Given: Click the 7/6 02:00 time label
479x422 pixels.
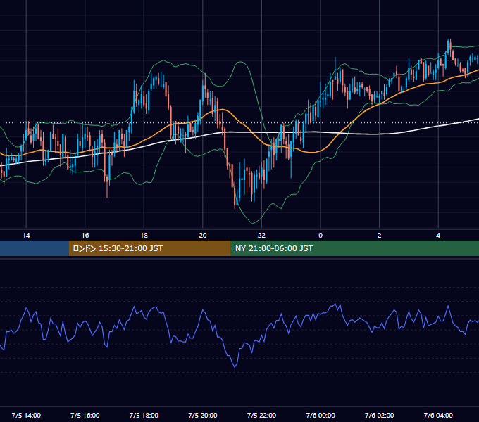Looking at the screenshot, I should click(x=380, y=415).
